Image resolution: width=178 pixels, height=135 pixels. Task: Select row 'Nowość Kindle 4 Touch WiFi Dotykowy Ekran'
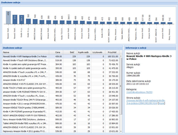pyautogui.click(x=61, y=60)
